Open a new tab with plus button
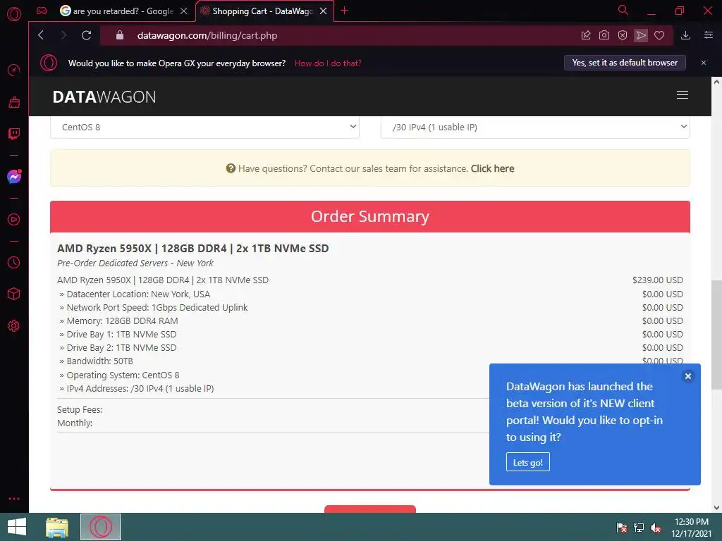Viewport: 722px width, 541px height. (344, 11)
